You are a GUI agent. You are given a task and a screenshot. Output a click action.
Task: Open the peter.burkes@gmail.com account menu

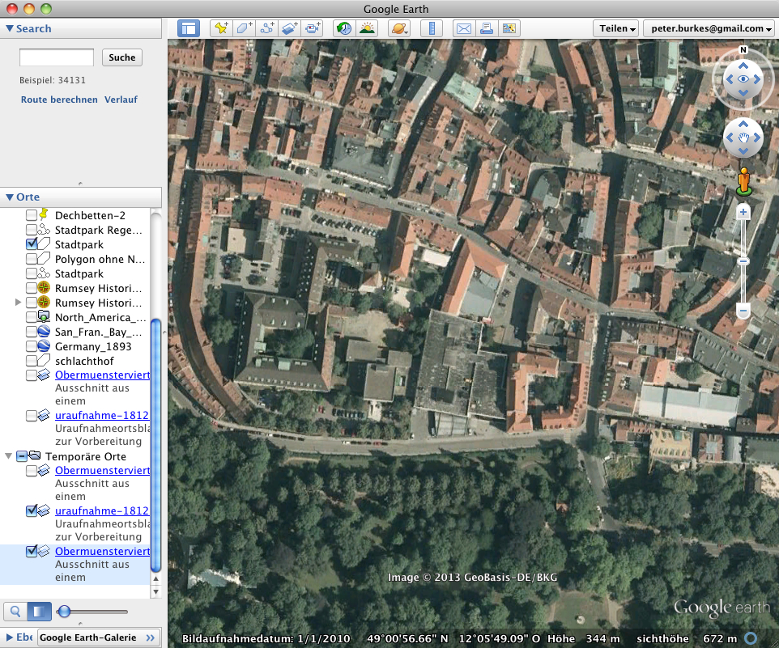(710, 29)
